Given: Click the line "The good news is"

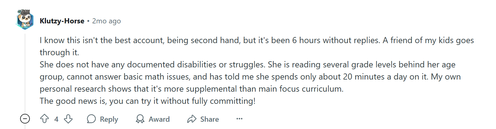Looking at the screenshot, I should click(147, 101).
